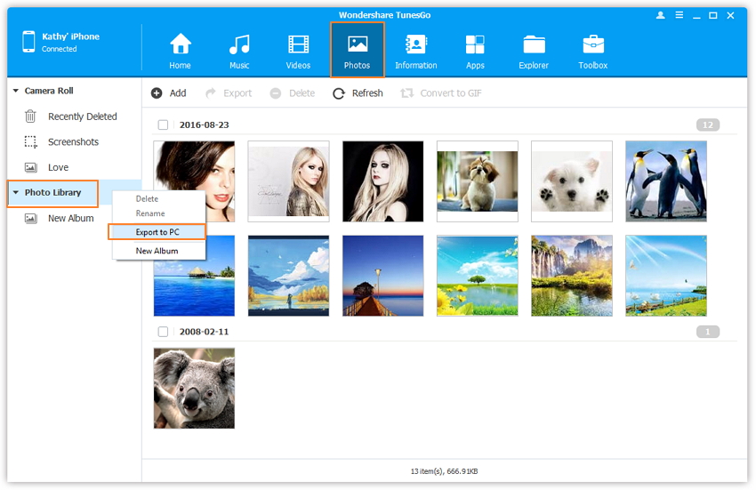Click the Refresh toolbar icon

[339, 93]
